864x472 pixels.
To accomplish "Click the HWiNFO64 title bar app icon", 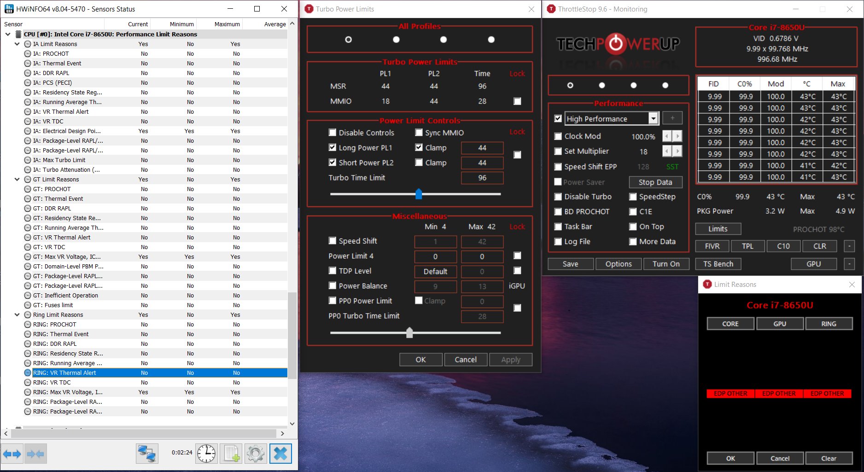I will tap(9, 9).
